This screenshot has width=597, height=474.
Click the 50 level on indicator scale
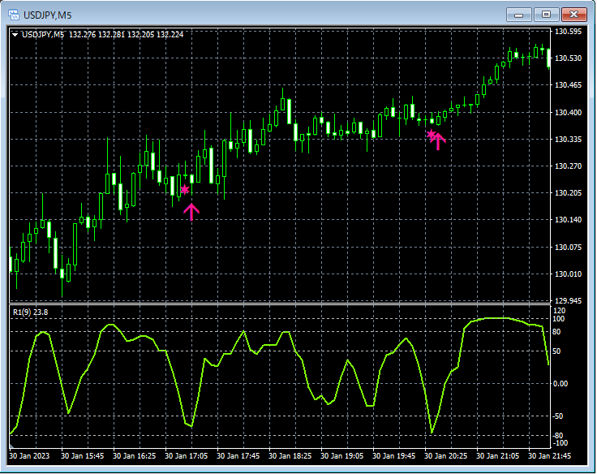(x=556, y=351)
